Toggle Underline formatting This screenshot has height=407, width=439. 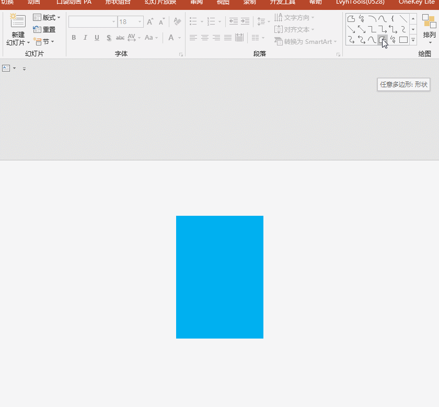click(97, 38)
